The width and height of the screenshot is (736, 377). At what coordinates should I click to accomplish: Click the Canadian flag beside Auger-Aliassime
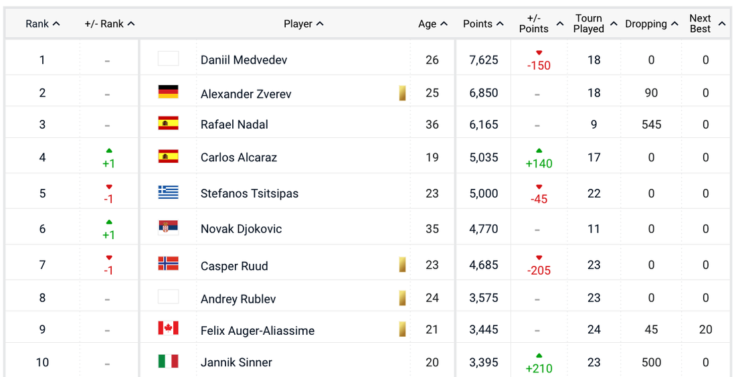tap(168, 328)
